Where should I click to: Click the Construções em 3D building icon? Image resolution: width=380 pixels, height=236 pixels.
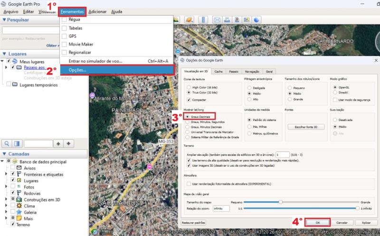coord(19,199)
